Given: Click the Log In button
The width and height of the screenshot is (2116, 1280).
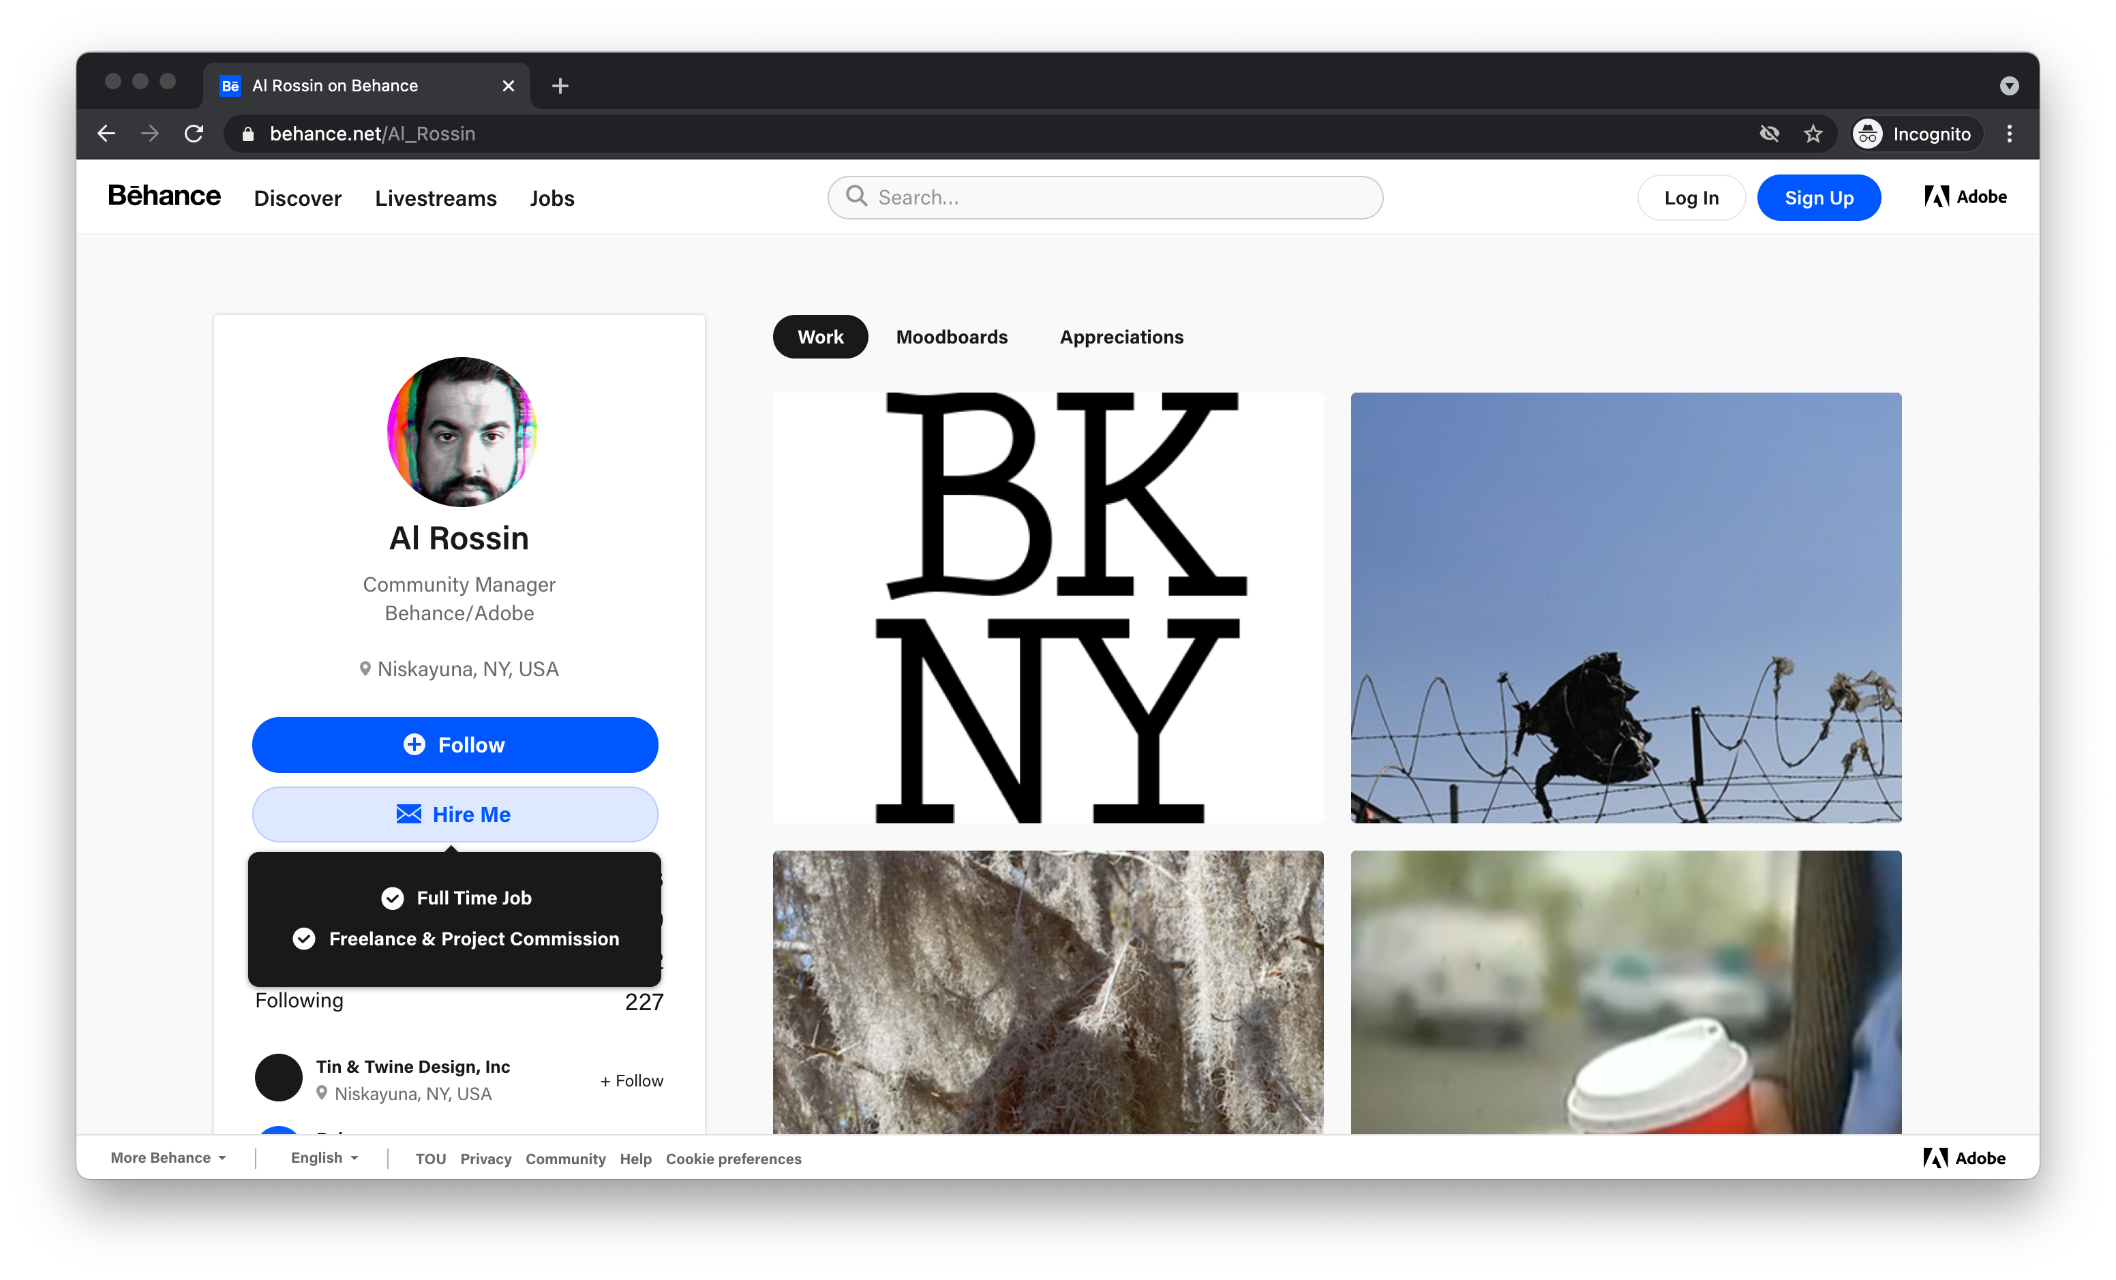Looking at the screenshot, I should (x=1691, y=198).
